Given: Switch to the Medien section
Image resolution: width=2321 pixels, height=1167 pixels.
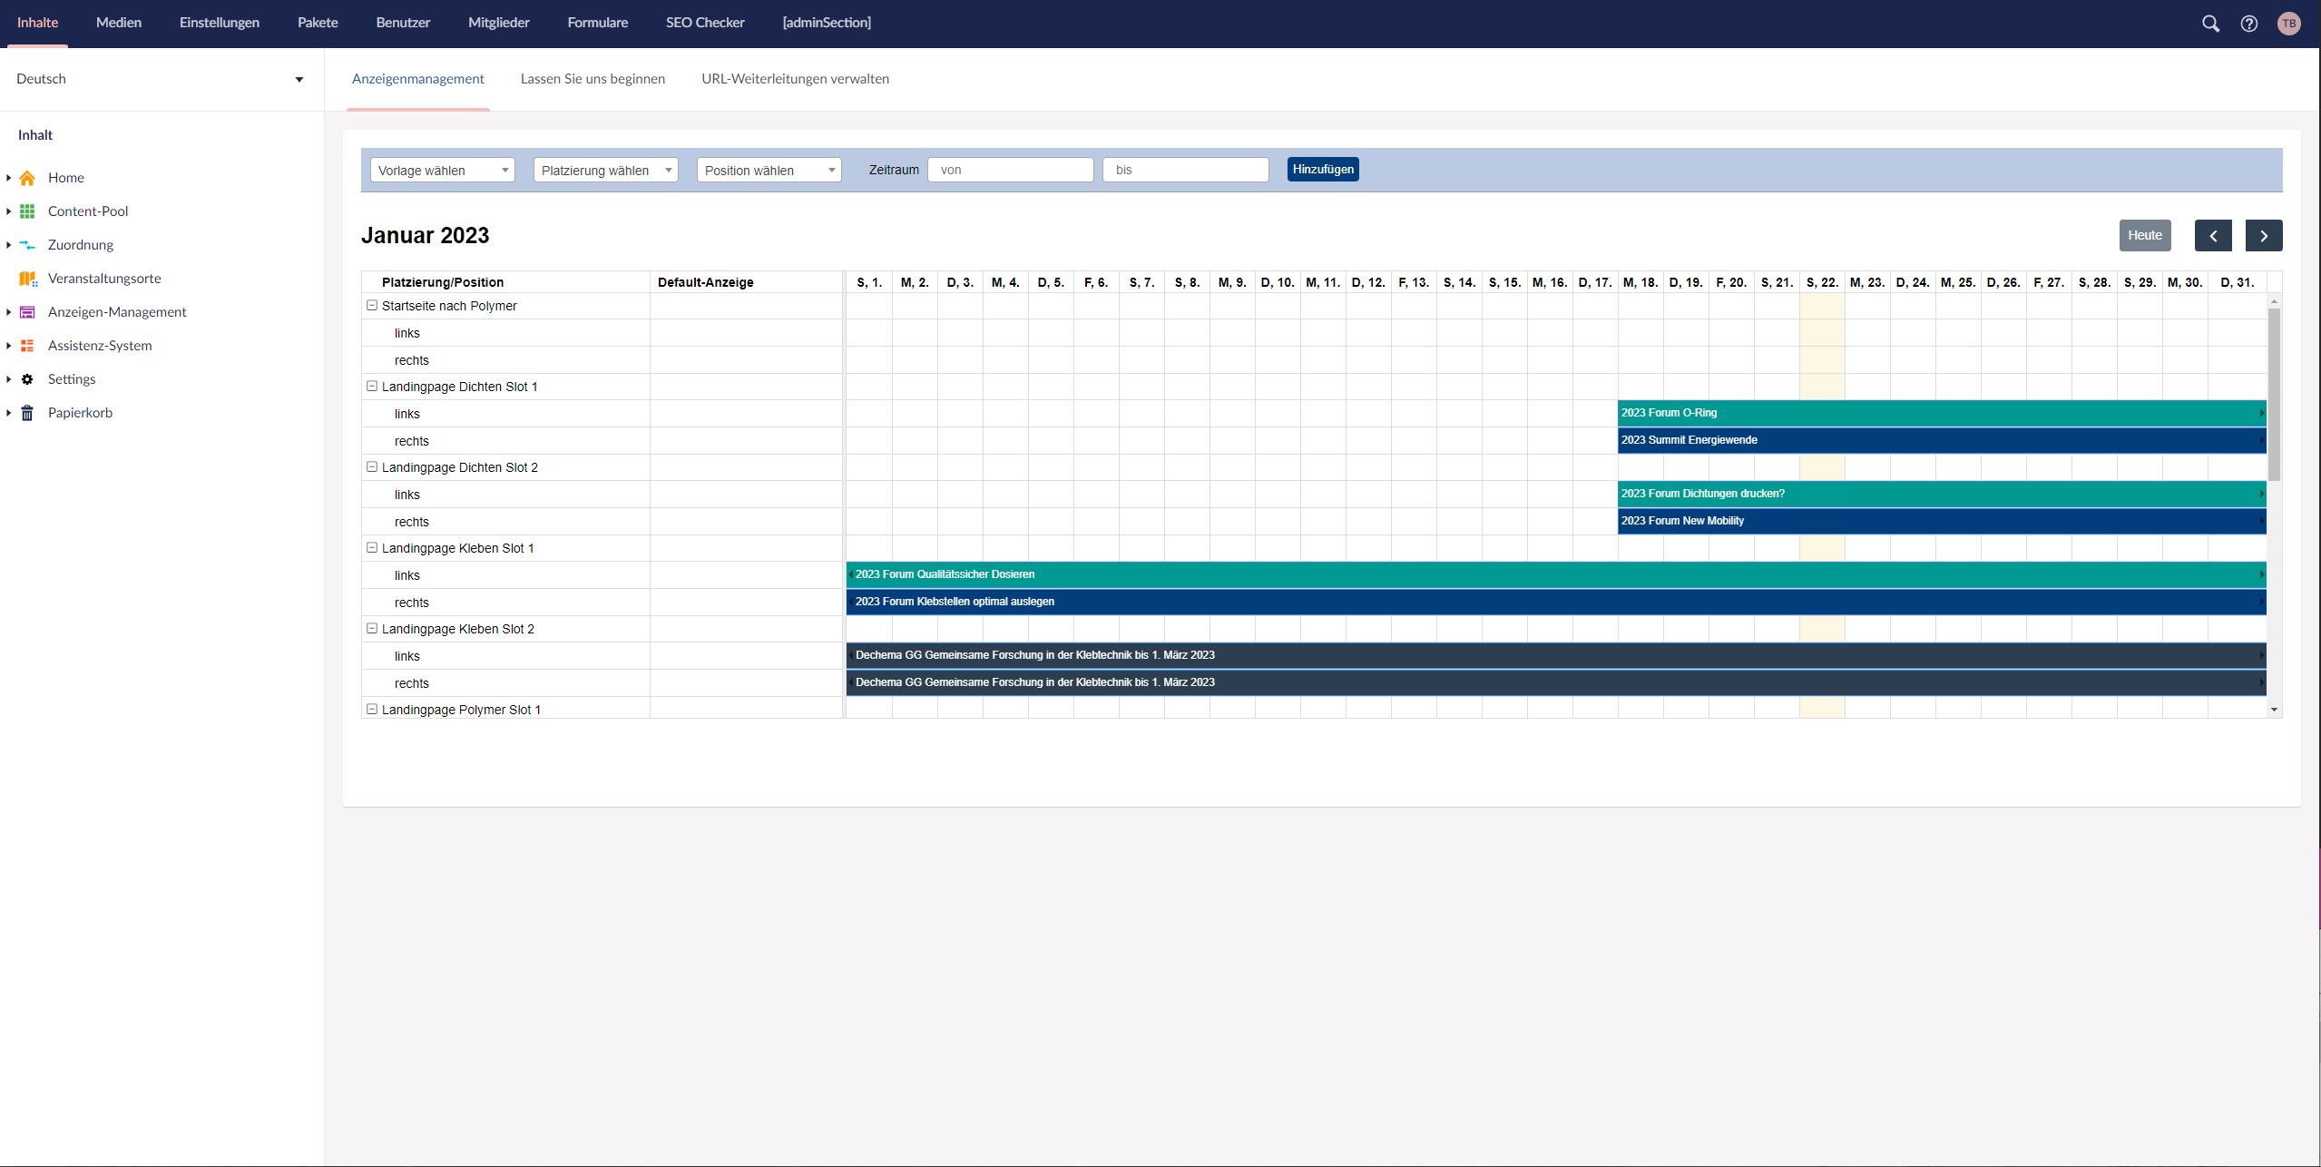Looking at the screenshot, I should tap(119, 23).
